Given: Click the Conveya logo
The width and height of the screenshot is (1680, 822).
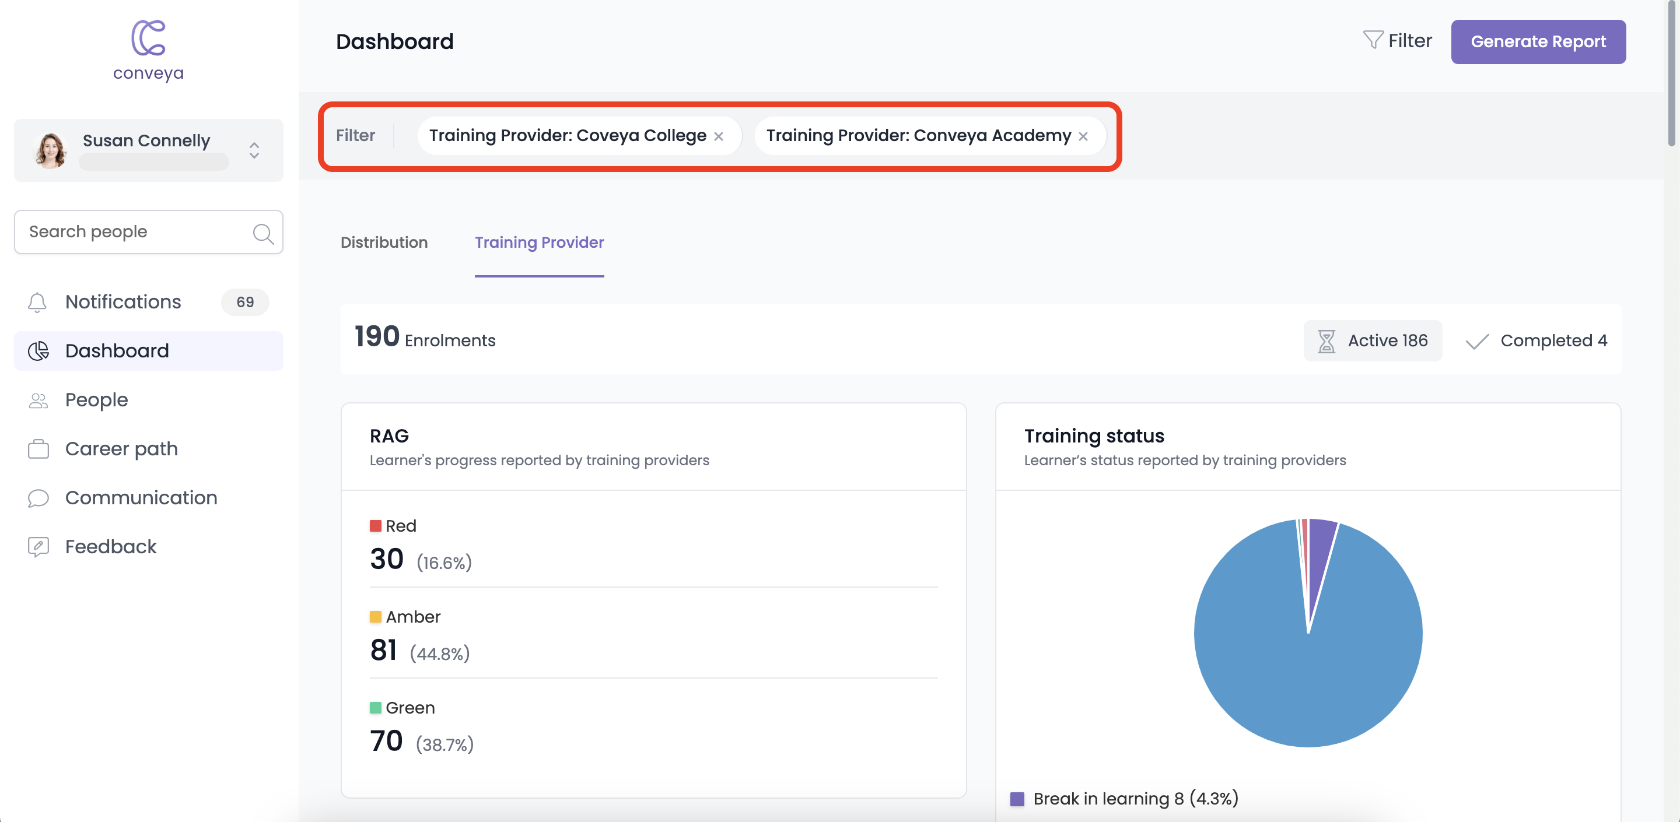Looking at the screenshot, I should (x=149, y=50).
